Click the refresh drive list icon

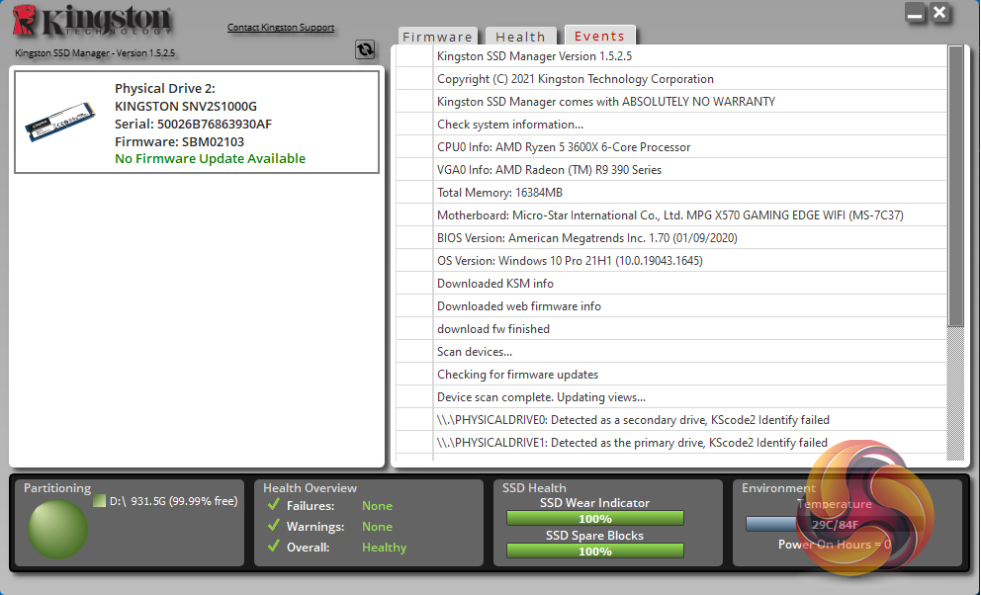click(365, 49)
